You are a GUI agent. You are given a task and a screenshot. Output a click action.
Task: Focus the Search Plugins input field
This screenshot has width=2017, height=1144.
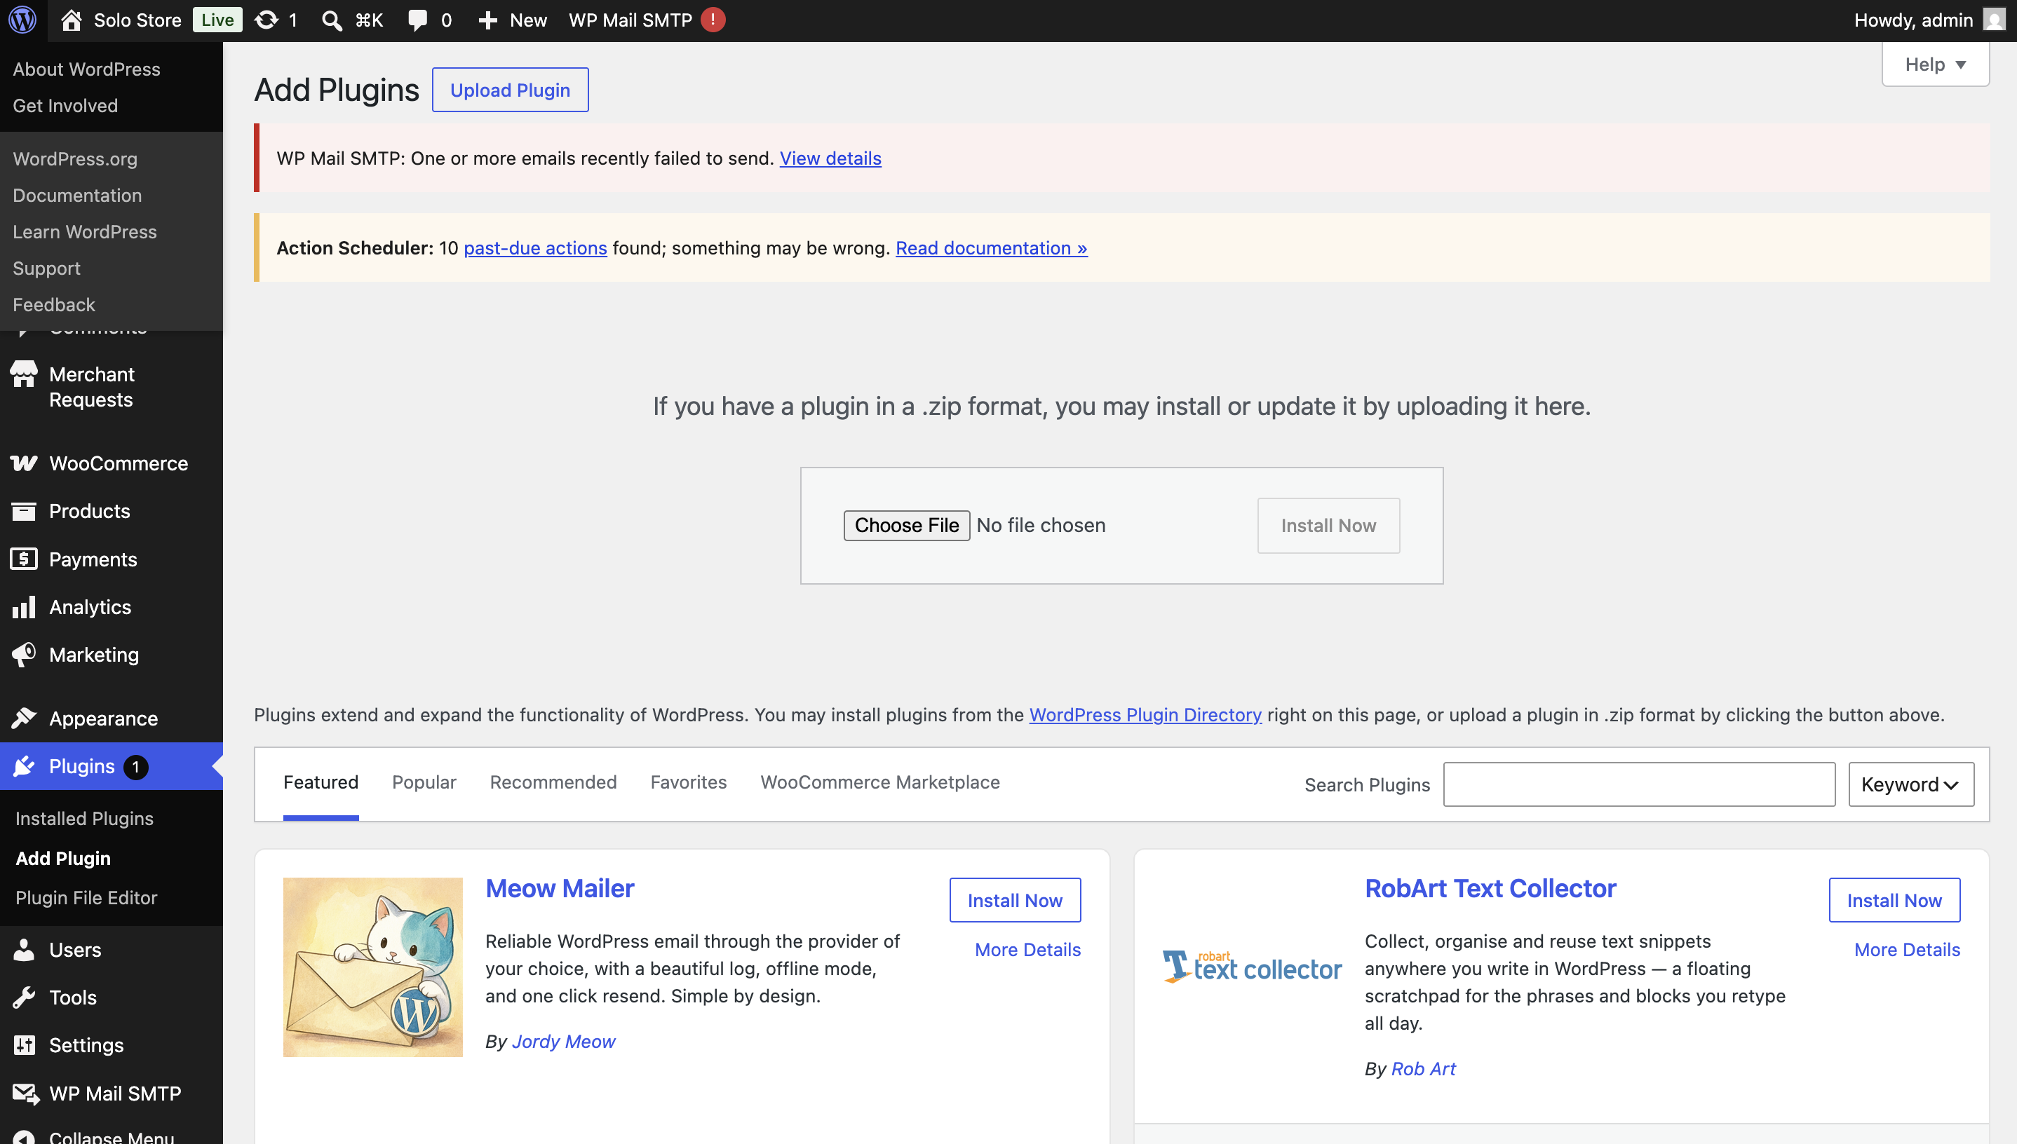click(1639, 784)
